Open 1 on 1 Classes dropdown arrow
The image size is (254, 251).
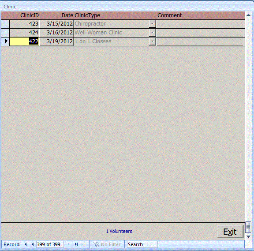[x=152, y=41]
